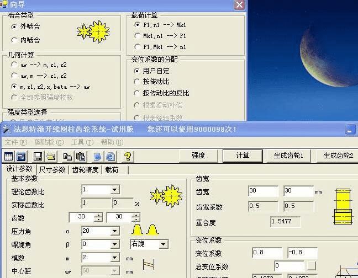The width and height of the screenshot is (358, 278).
Task: Open the 工具(T) menu
Action: click(x=82, y=142)
